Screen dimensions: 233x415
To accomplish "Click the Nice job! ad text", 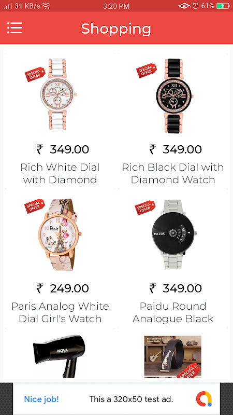I will [x=41, y=399].
